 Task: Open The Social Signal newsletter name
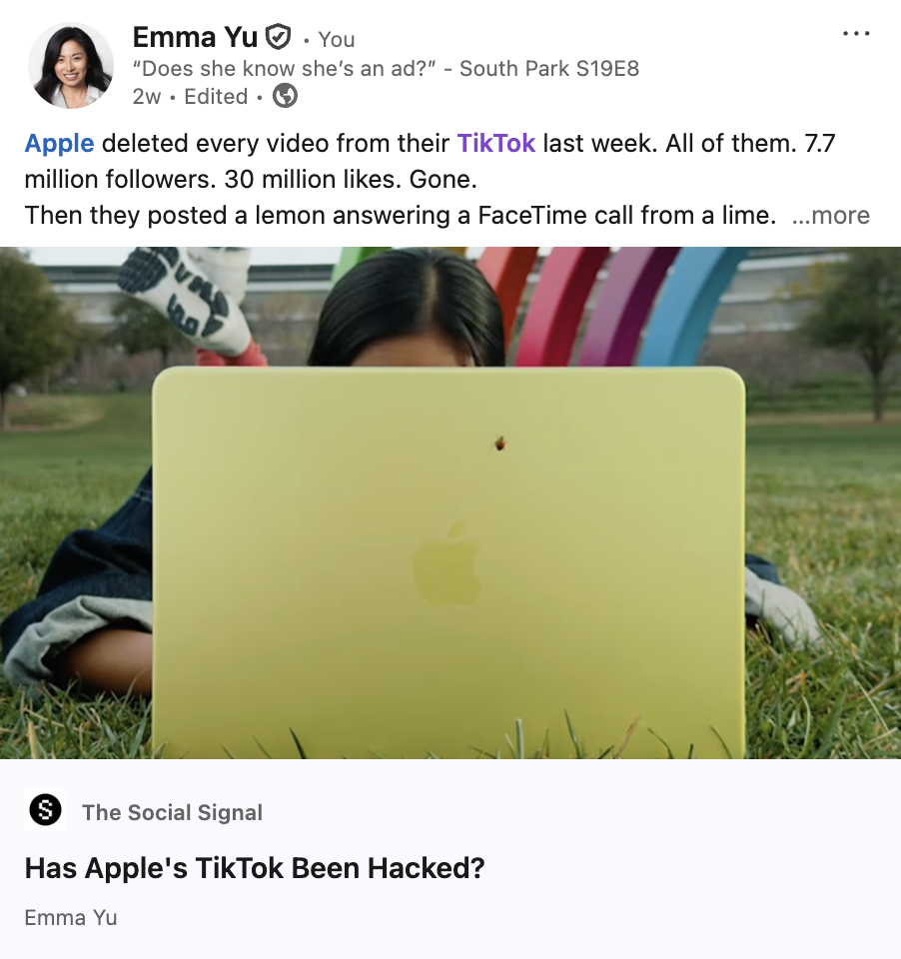[173, 812]
